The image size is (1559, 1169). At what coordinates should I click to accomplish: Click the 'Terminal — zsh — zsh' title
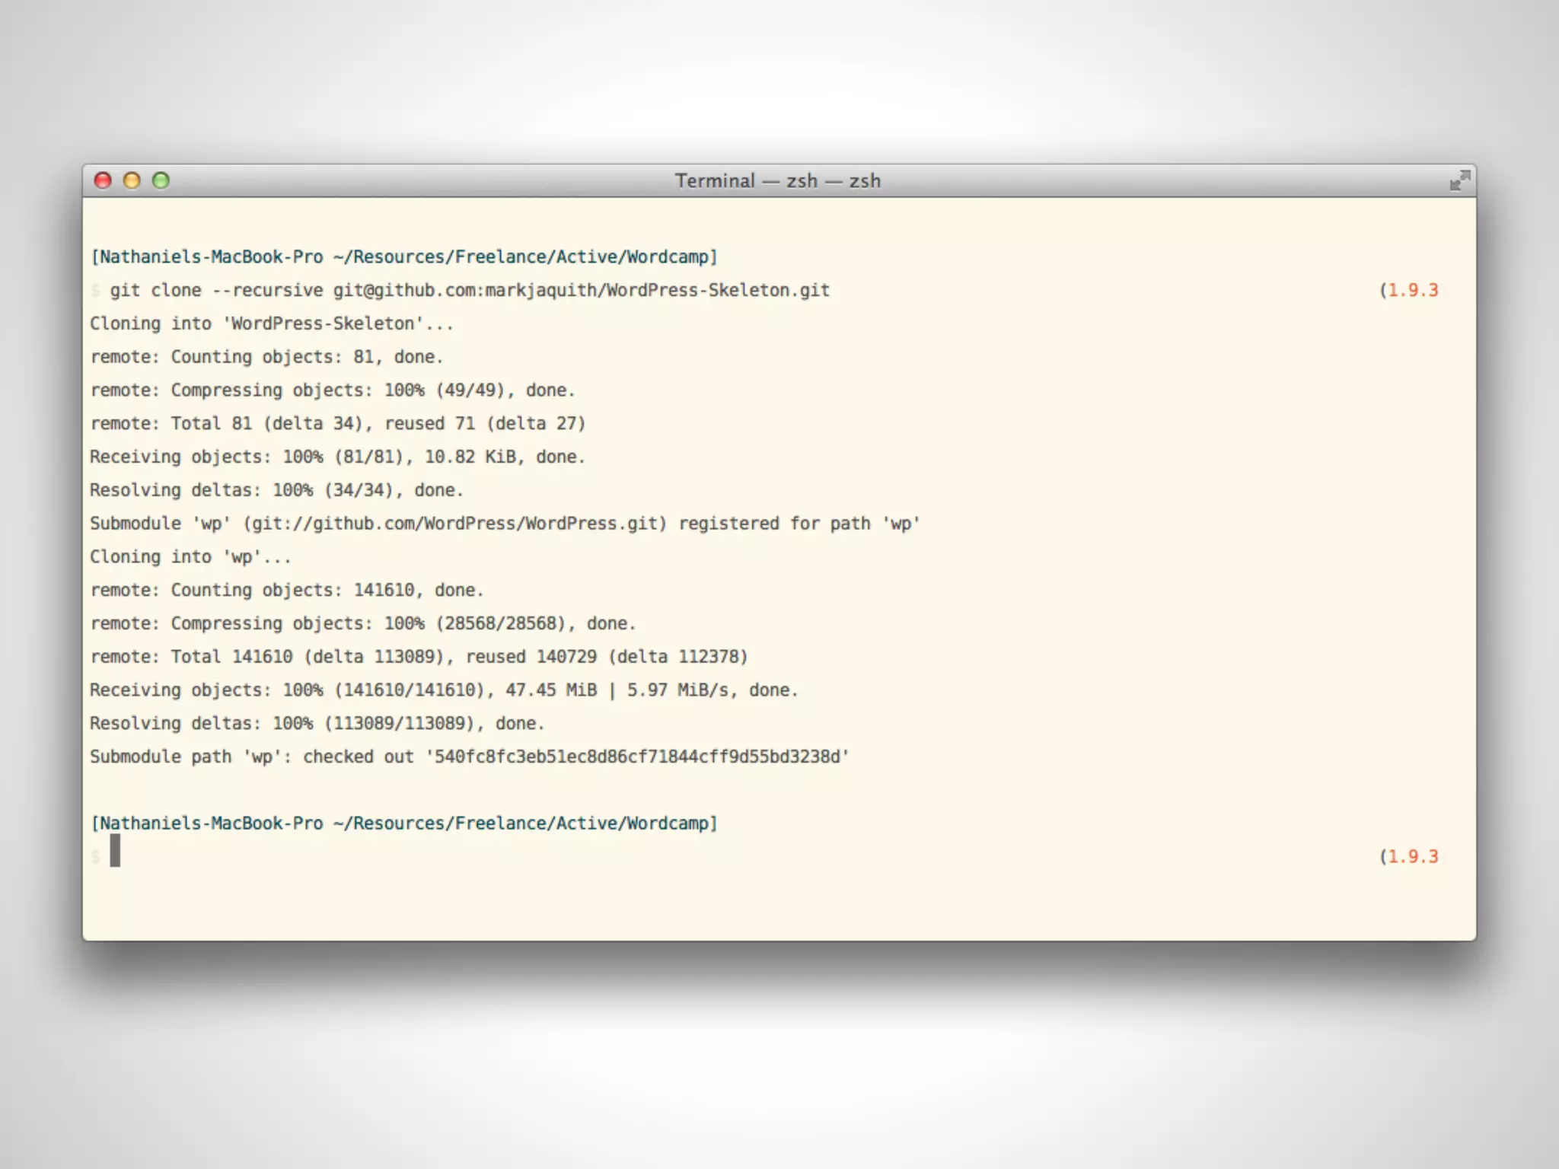pos(777,180)
